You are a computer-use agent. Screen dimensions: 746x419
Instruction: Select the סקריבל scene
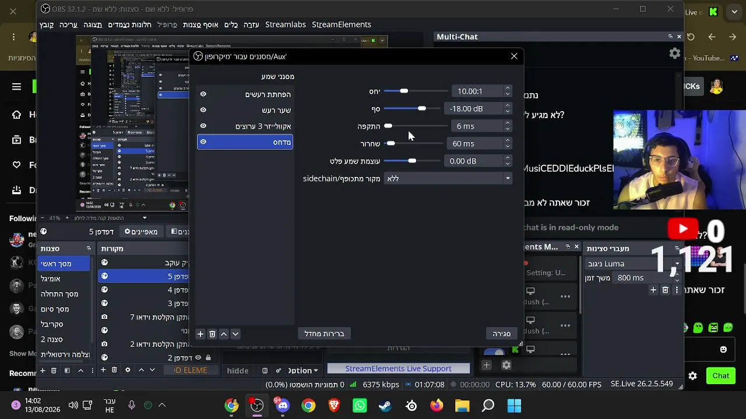click(x=64, y=324)
